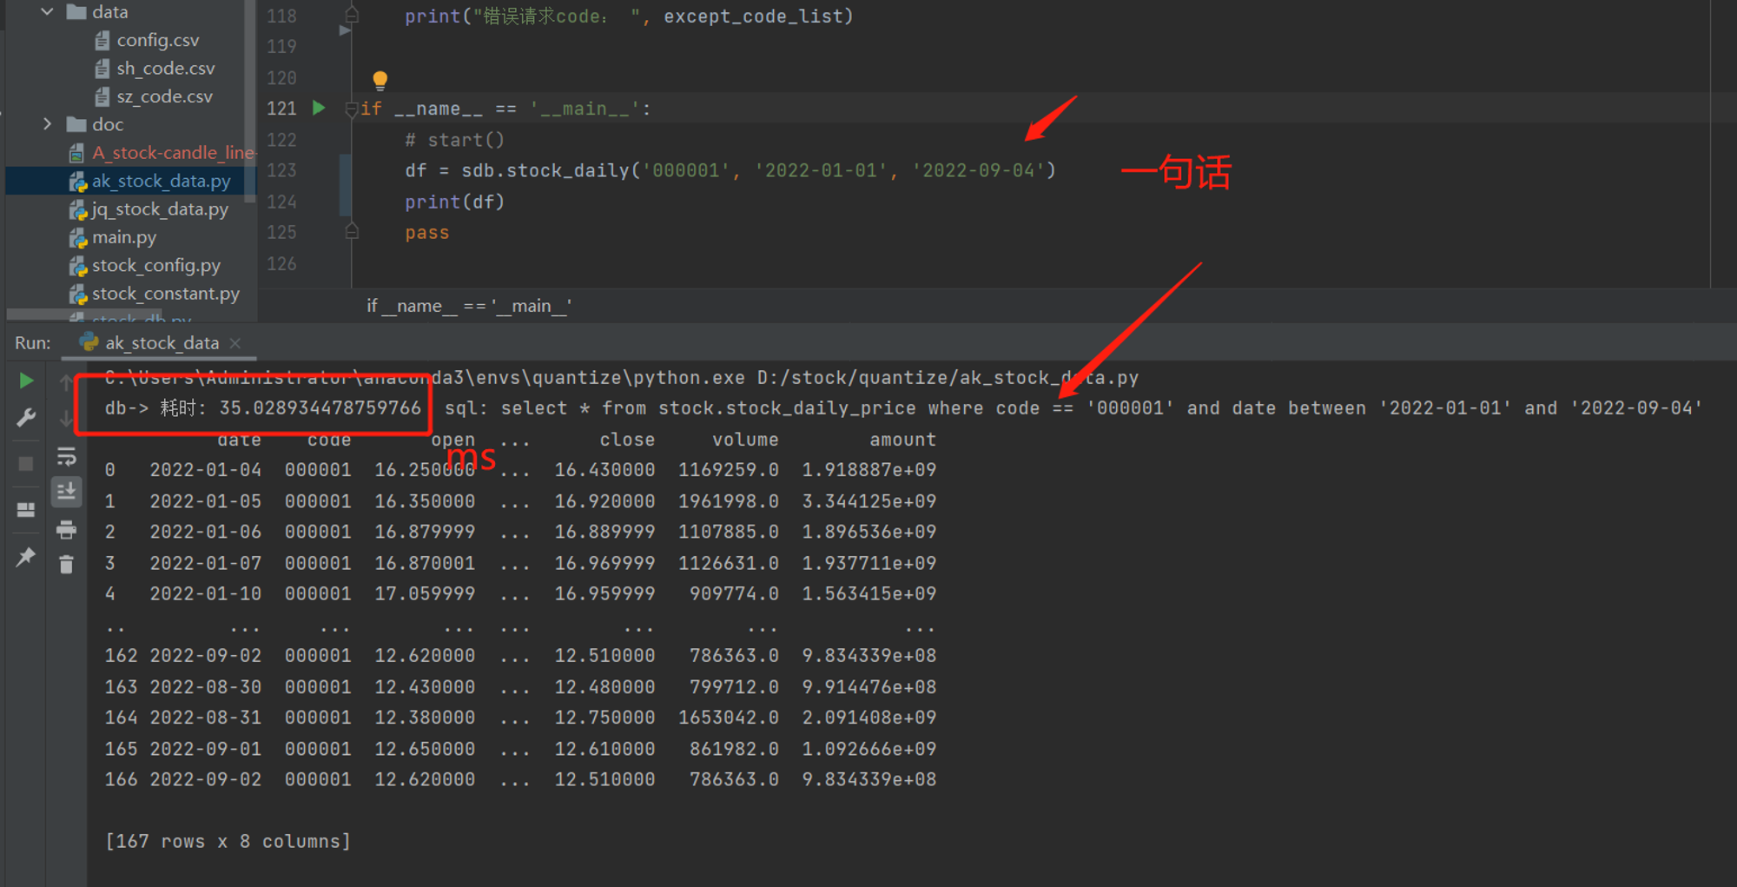Click the if __name__ breadcrumb
1737x887 pixels.
(469, 306)
